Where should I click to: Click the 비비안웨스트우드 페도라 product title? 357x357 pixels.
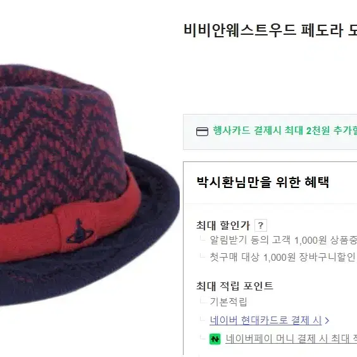[x=270, y=30]
